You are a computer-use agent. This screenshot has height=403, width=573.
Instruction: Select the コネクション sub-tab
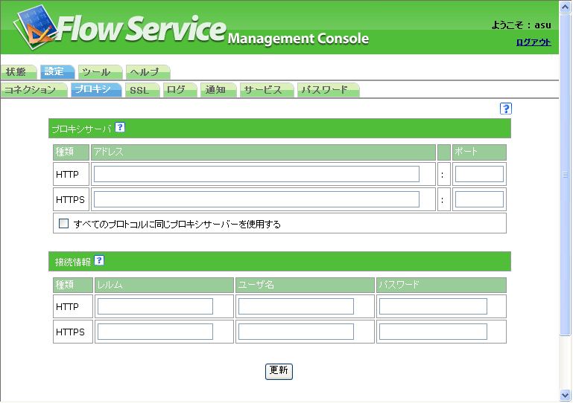pos(31,90)
